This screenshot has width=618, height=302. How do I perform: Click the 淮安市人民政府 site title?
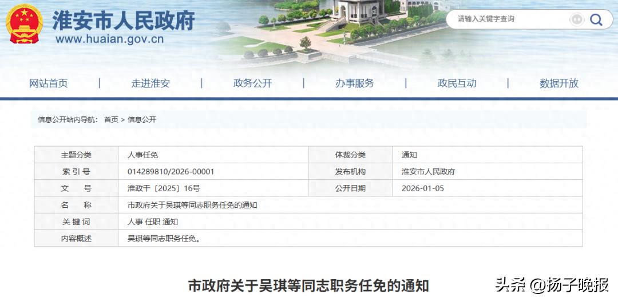(124, 21)
